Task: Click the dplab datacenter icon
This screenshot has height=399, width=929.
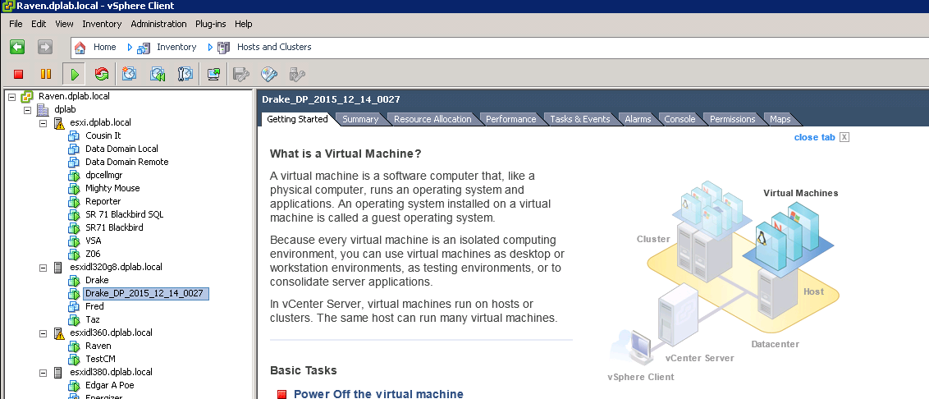Action: point(43,110)
